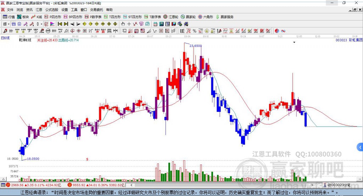Open 赢家服务 with dollar icon
The width and height of the screenshot is (363, 196).
pos(224,17)
